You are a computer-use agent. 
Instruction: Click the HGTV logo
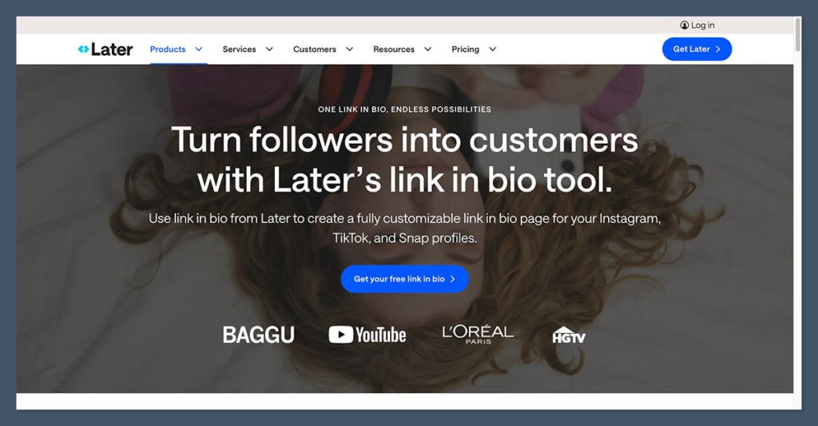coord(569,335)
